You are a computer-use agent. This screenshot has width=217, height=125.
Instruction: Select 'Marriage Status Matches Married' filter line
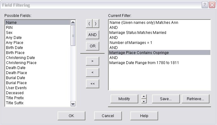point(159,33)
